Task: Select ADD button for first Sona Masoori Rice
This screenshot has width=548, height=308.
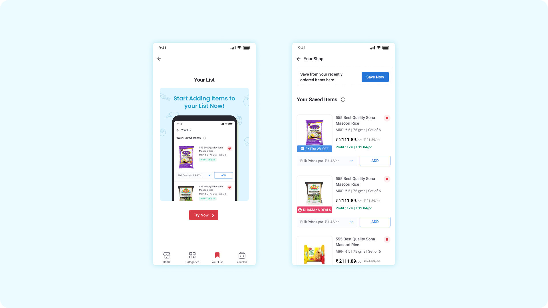Action: pyautogui.click(x=375, y=161)
